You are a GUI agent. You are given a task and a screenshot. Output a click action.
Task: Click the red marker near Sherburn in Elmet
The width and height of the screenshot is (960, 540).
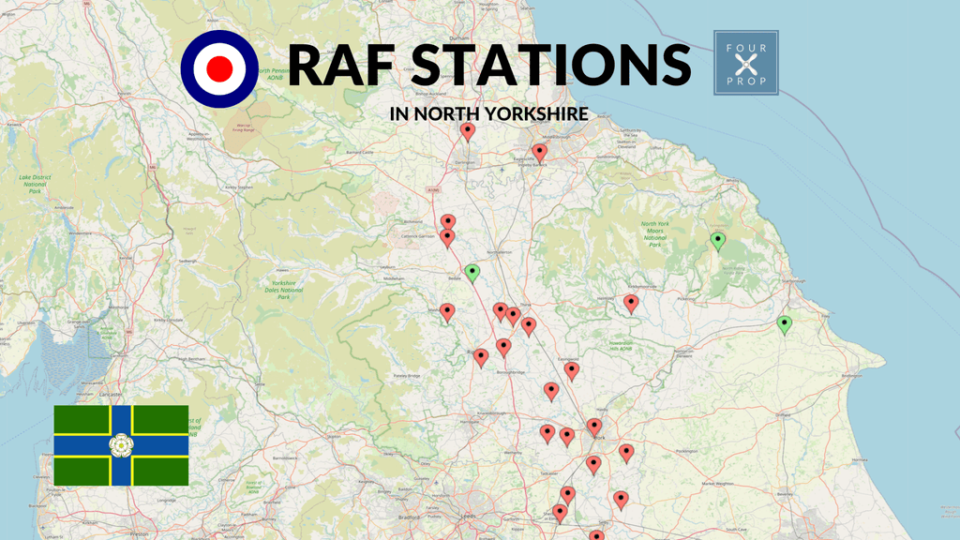(x=560, y=509)
